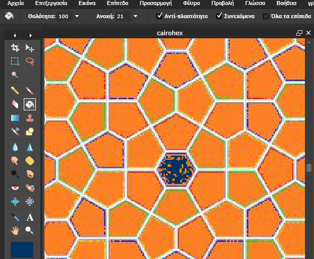Viewport: 314px width, 259px height.
Task: Collapse toolbox with the left arrow
Action: pyautogui.click(x=15, y=35)
